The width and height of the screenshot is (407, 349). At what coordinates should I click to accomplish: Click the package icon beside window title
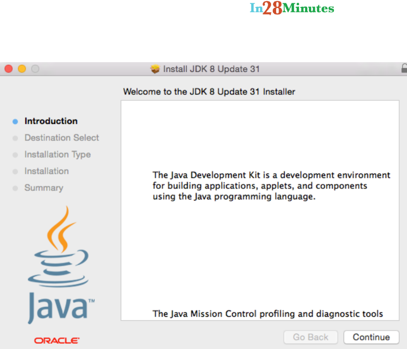155,69
